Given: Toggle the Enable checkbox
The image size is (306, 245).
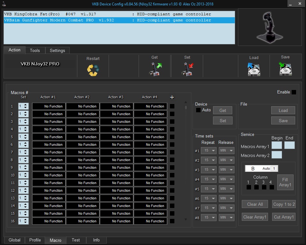Looking at the screenshot, I should 294,92.
